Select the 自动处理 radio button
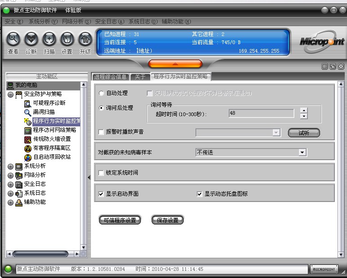The image size is (347, 278). click(x=101, y=93)
